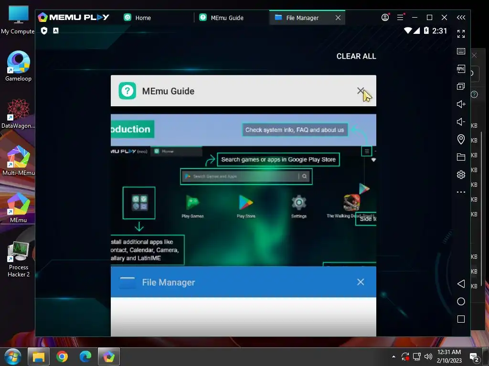Close the File Manager tab

(x=338, y=18)
